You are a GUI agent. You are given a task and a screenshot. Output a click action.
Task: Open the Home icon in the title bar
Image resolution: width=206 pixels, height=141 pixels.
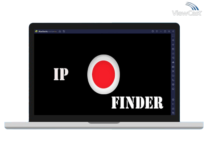(x=60, y=31)
